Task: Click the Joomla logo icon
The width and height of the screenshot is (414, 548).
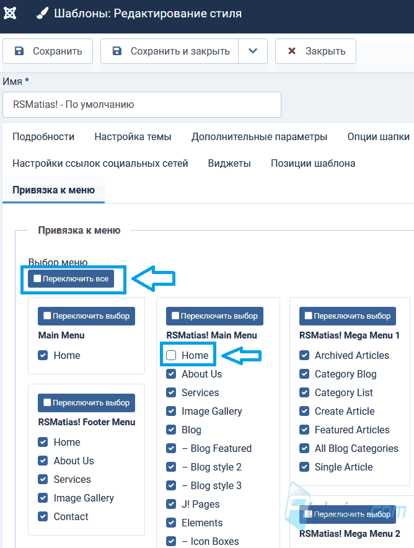Action: [x=10, y=13]
